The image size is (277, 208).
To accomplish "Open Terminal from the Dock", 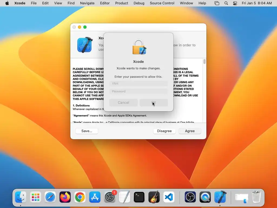I will pos(139,197).
